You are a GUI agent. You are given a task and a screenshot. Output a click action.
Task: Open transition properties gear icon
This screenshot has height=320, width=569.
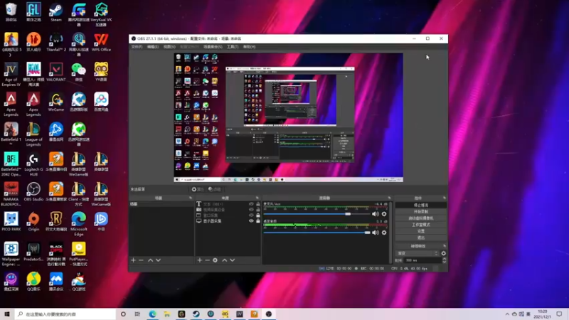(443, 253)
